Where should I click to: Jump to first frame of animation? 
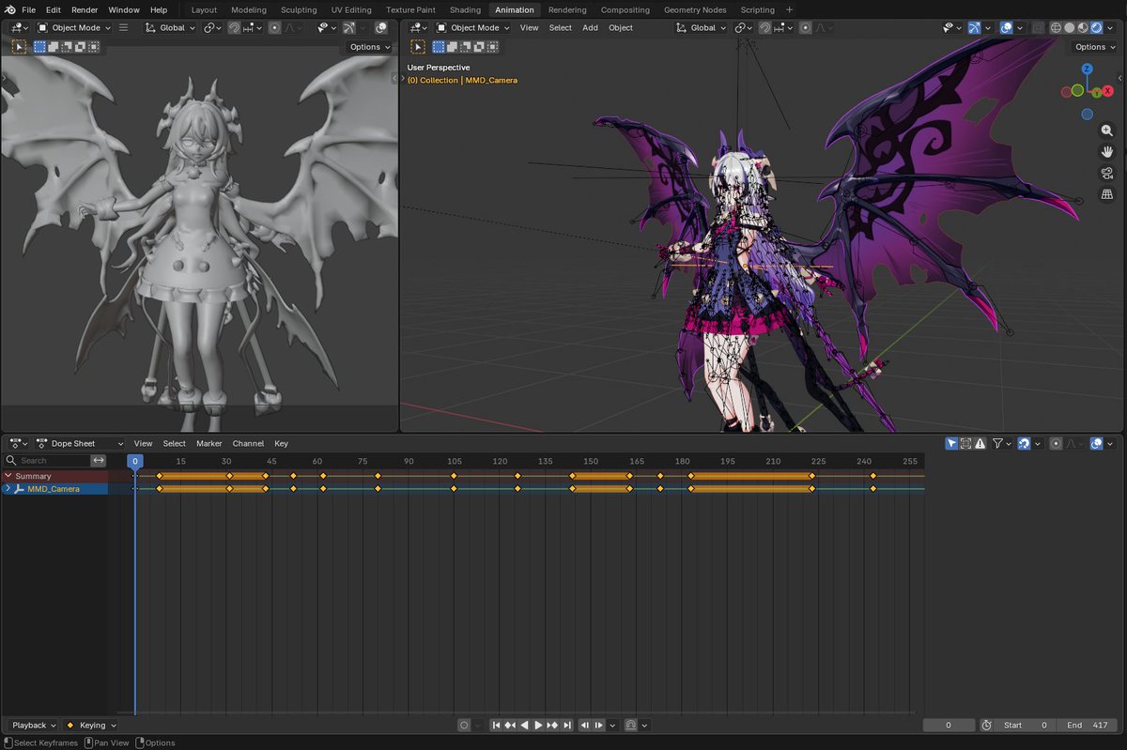click(496, 725)
